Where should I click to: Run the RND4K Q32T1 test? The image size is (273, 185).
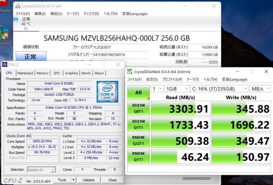(x=138, y=140)
